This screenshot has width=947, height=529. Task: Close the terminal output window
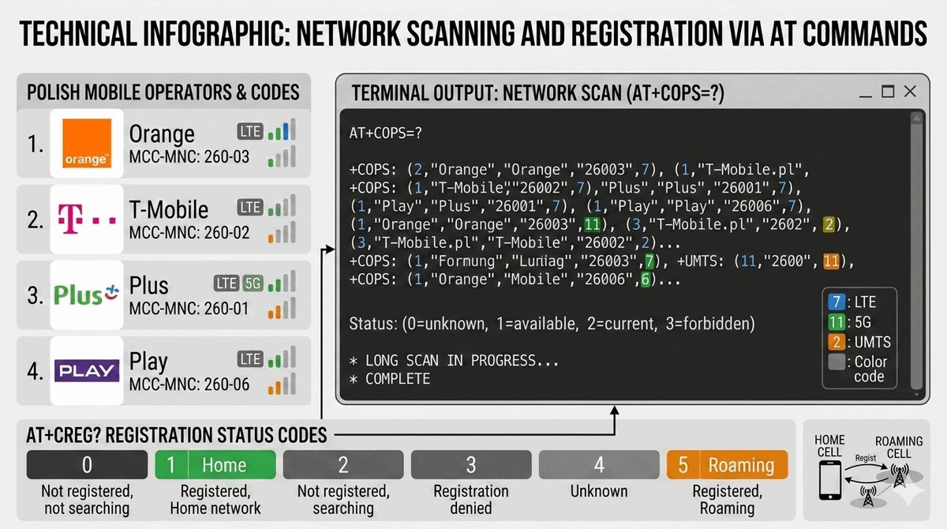tap(911, 92)
